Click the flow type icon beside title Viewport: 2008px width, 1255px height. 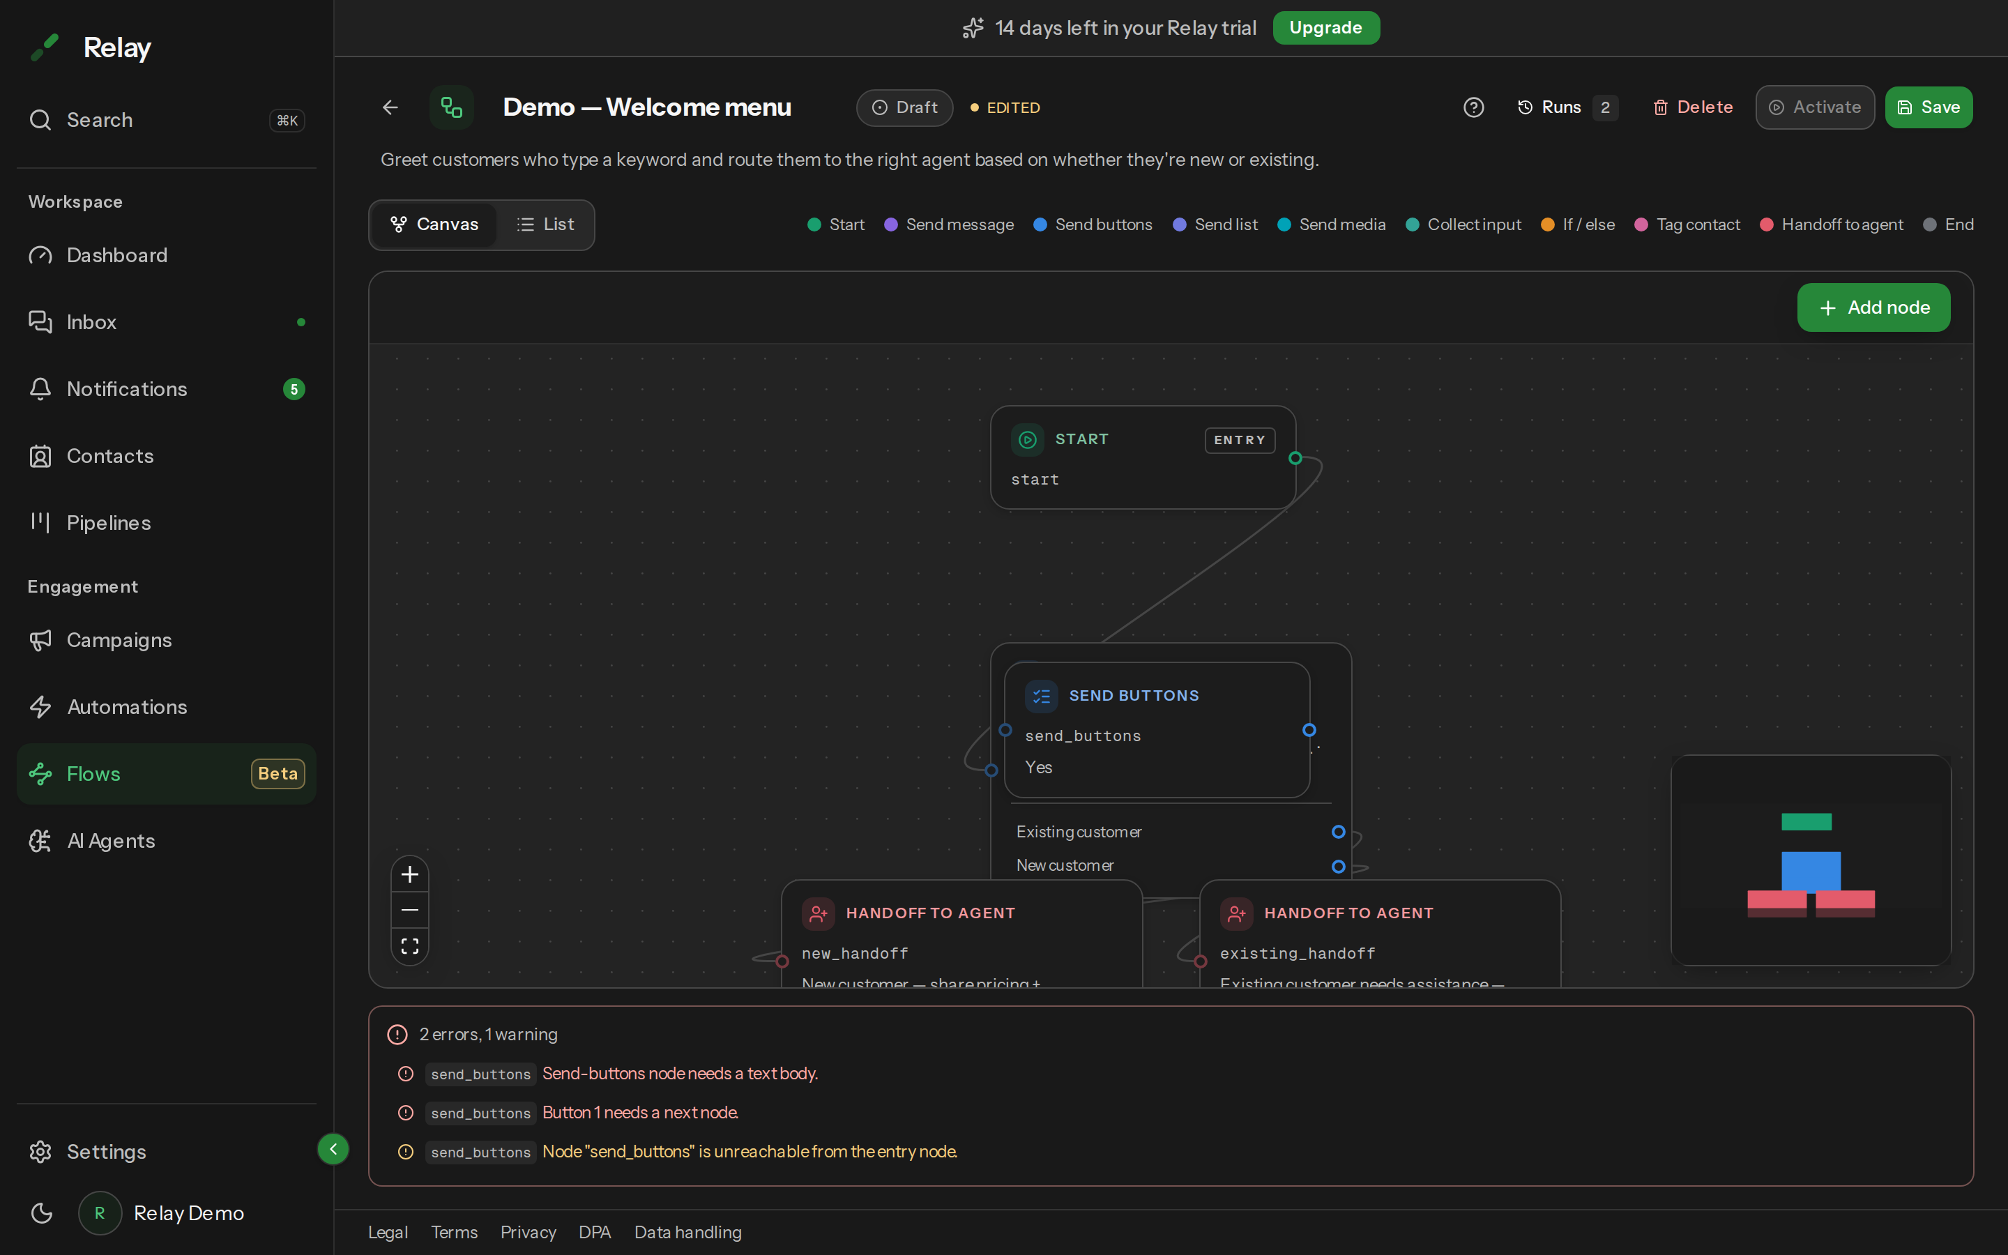[451, 107]
